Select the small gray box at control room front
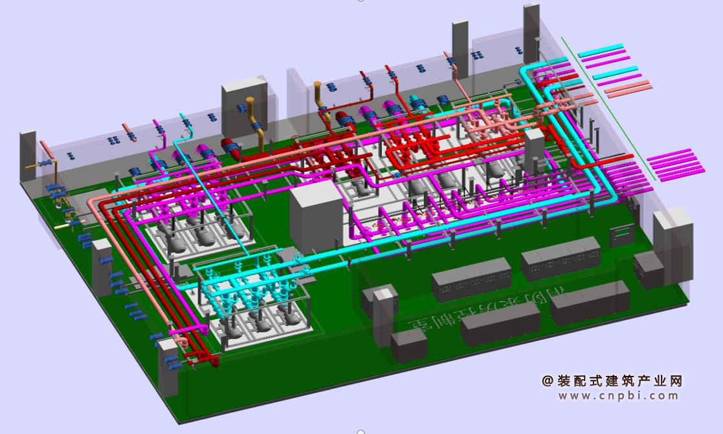 (x=409, y=345)
